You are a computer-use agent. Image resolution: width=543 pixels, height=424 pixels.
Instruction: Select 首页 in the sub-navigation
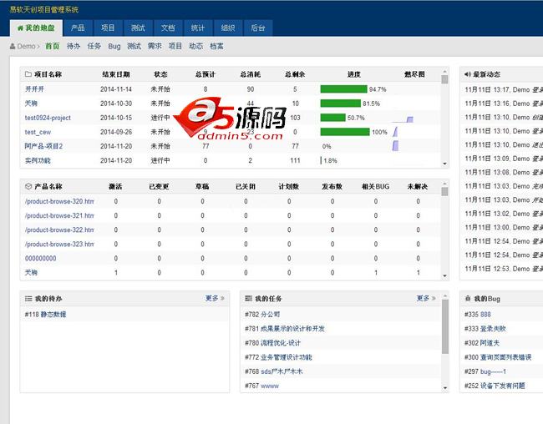pyautogui.click(x=53, y=46)
